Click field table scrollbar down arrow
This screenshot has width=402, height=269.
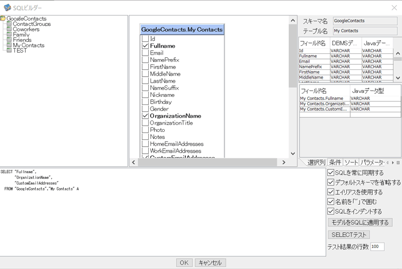point(397,77)
